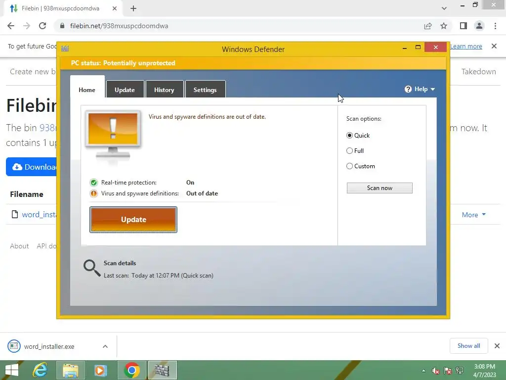This screenshot has width=506, height=380.
Task: Open Chrome side panel icon
Action: pyautogui.click(x=464, y=26)
